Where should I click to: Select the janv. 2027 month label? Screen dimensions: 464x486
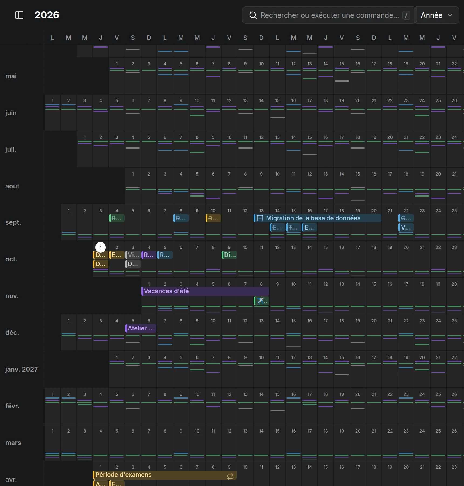click(x=22, y=369)
